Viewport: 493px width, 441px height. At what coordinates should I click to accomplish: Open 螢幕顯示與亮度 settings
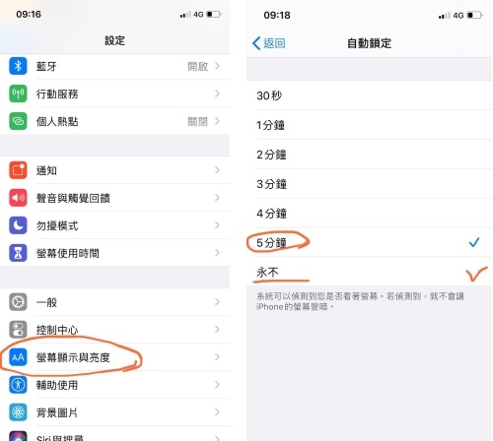(x=114, y=357)
